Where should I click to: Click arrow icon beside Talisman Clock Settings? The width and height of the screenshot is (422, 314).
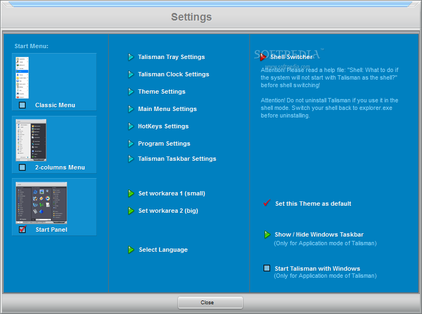(x=131, y=74)
